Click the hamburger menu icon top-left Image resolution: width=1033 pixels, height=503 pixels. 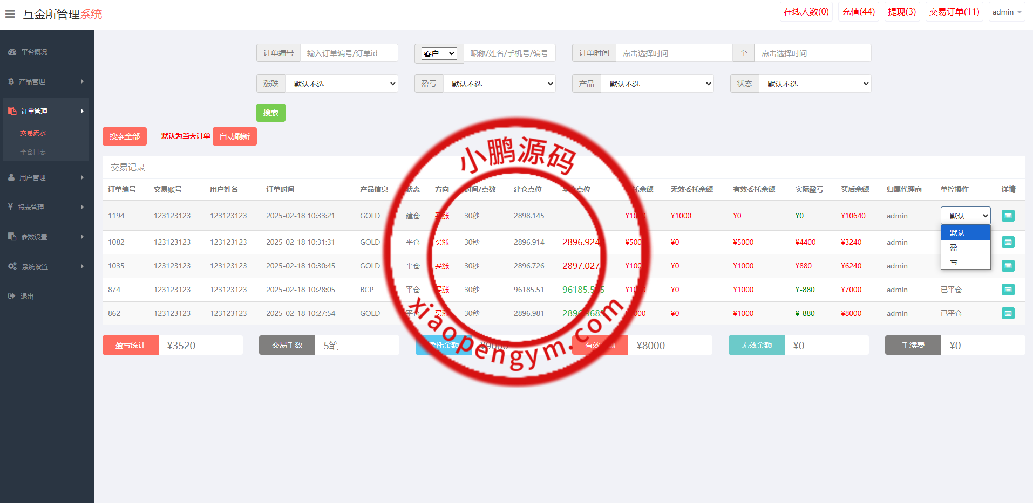coord(10,14)
